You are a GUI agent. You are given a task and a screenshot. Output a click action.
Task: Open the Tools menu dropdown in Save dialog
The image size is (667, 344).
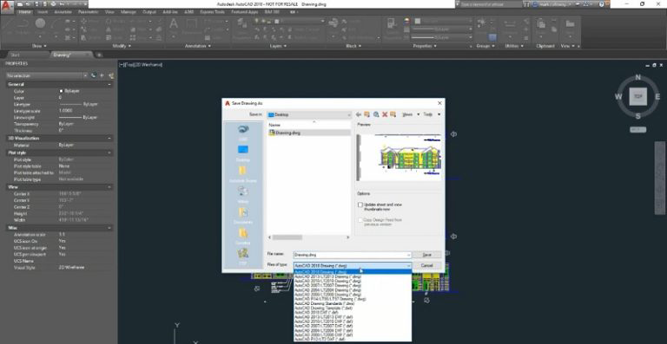point(432,114)
